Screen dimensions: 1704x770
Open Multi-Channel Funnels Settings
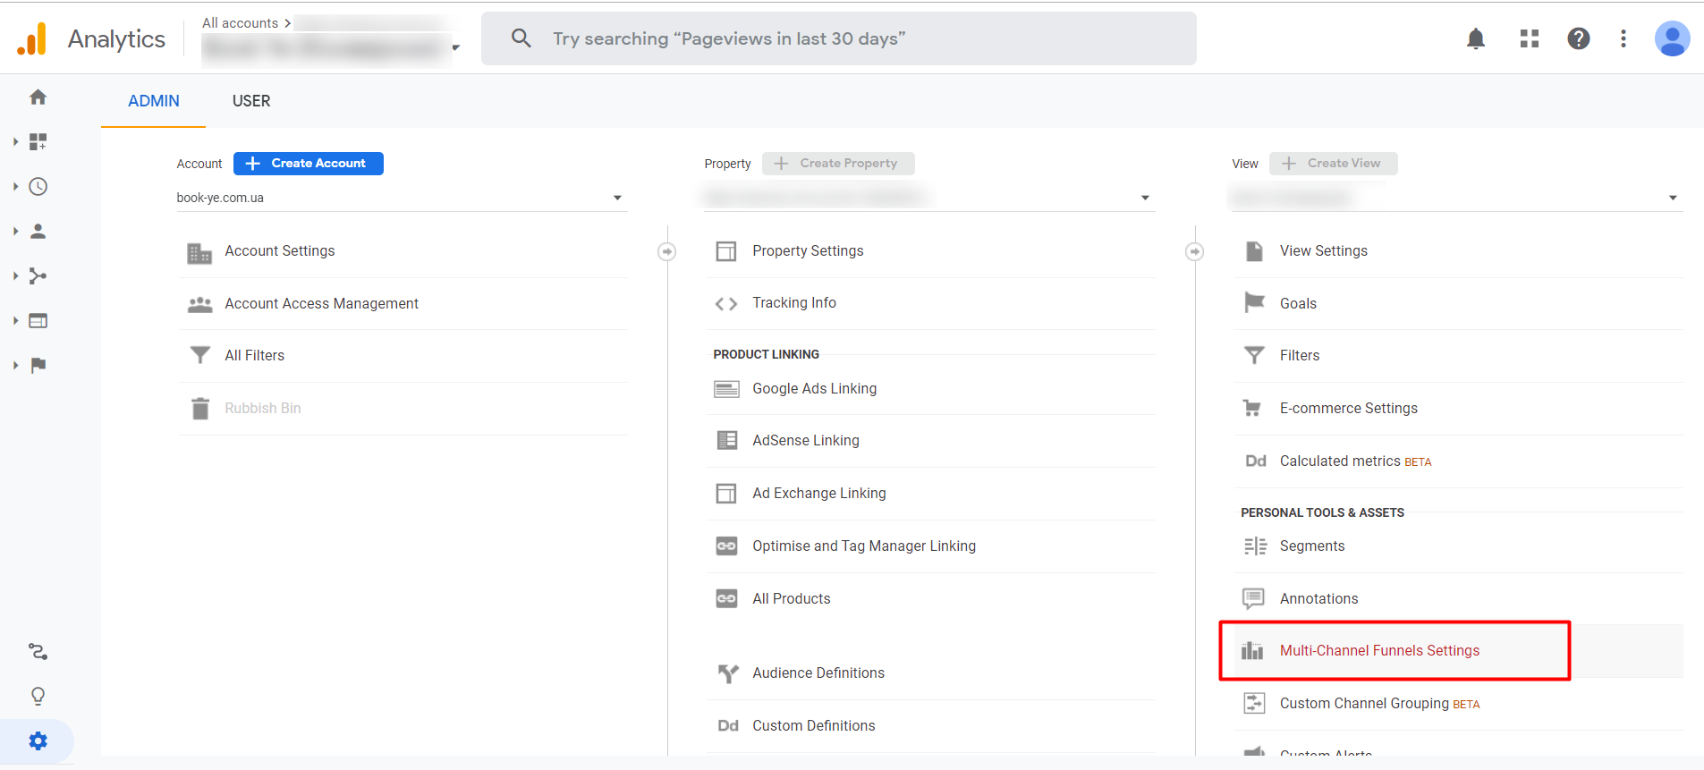pos(1378,650)
